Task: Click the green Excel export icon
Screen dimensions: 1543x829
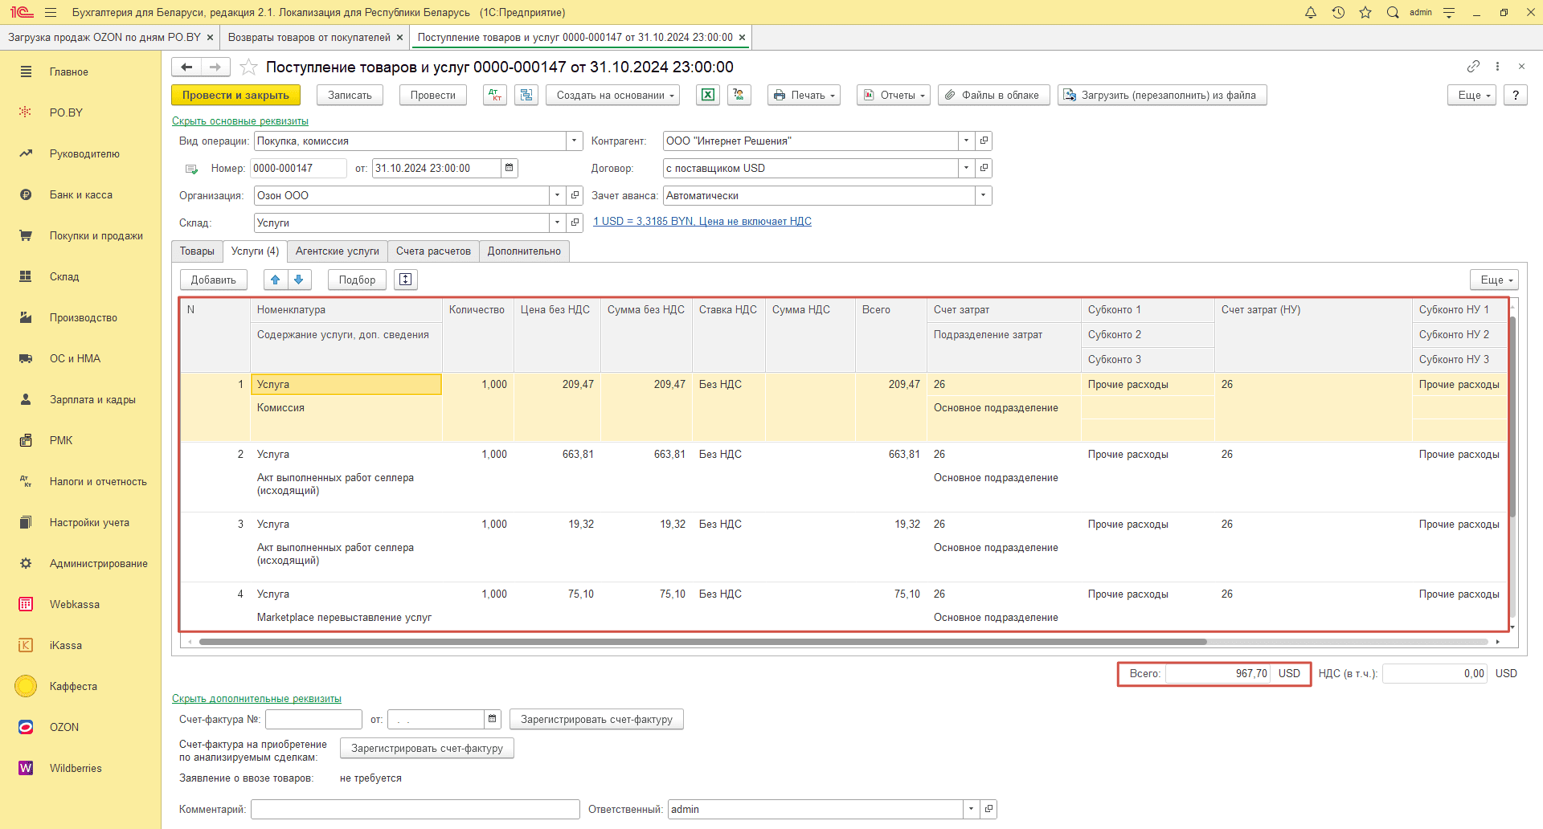Action: click(x=708, y=95)
